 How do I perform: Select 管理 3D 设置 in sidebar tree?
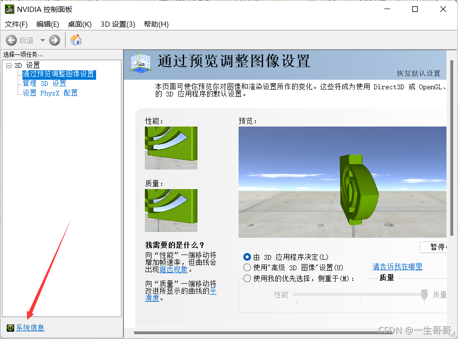coord(45,83)
